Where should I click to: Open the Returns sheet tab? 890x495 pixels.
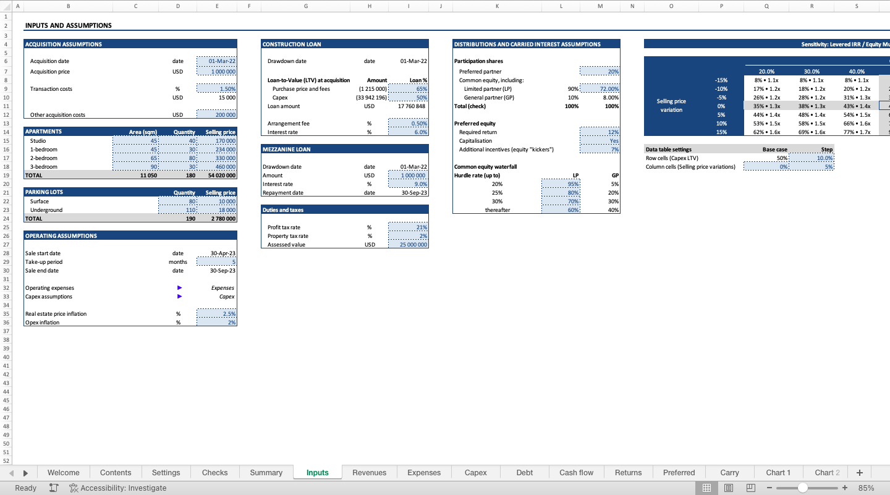coord(629,473)
